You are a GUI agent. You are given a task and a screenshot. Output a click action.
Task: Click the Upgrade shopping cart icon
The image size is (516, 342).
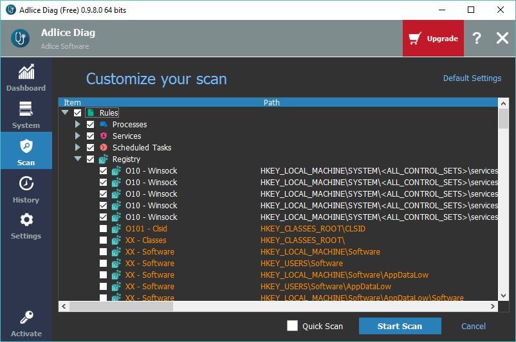414,39
